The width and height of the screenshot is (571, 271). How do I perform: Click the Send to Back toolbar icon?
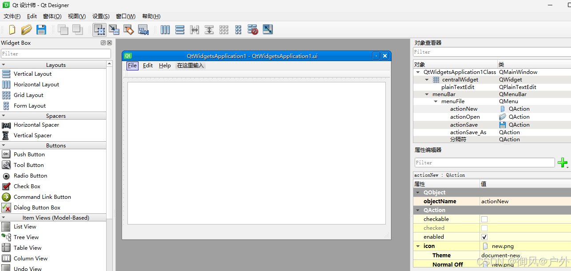pos(63,30)
